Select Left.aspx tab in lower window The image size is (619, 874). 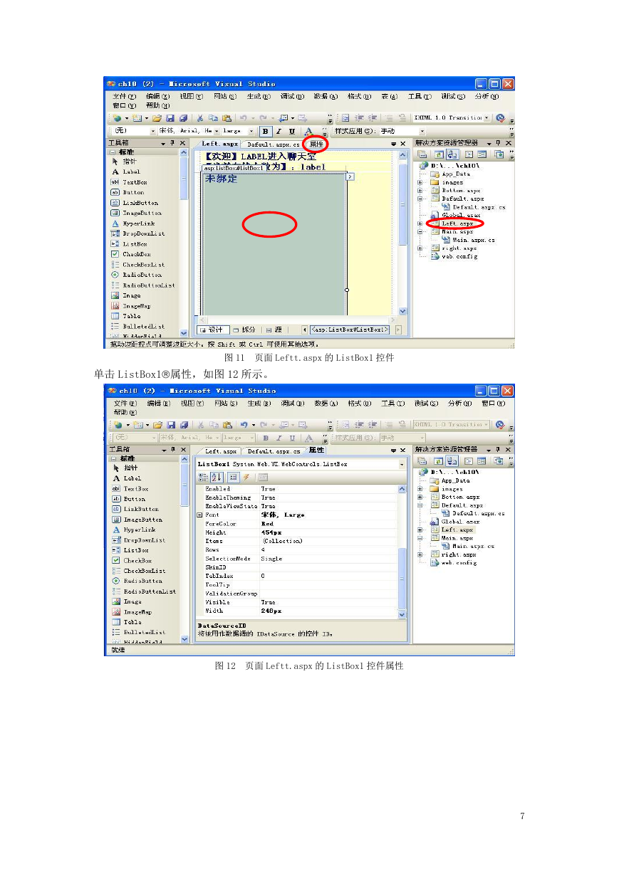coord(220,451)
